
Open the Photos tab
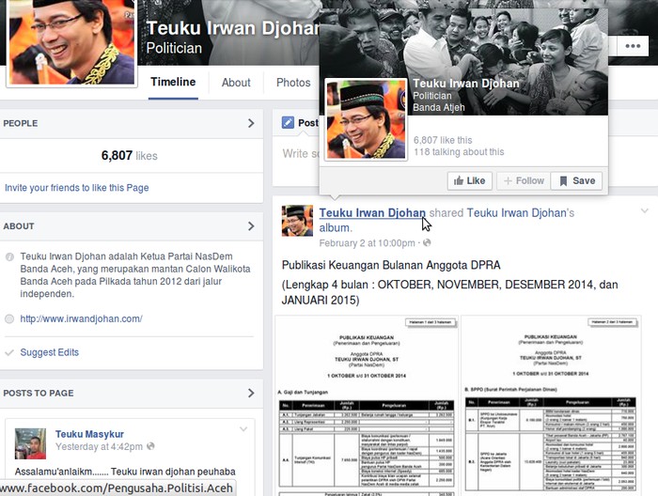(x=293, y=83)
